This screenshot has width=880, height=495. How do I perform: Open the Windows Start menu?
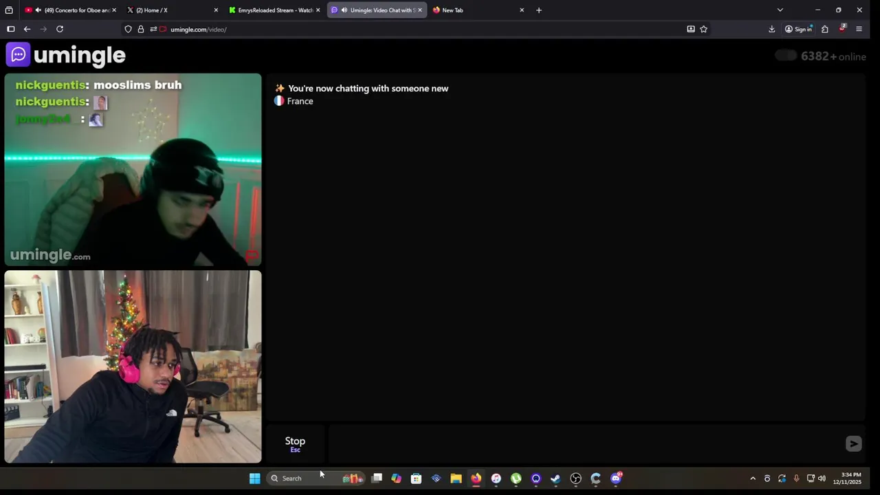(255, 478)
